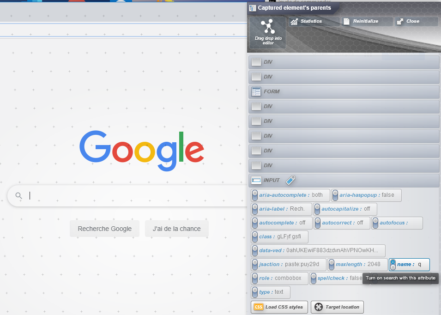441x315 pixels.
Task: Click the Reinitialize button
Action: pos(367,21)
